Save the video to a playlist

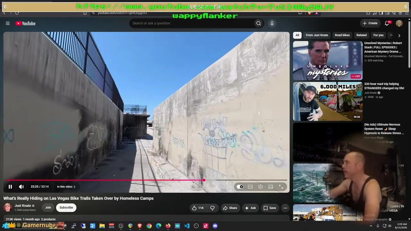[270, 208]
